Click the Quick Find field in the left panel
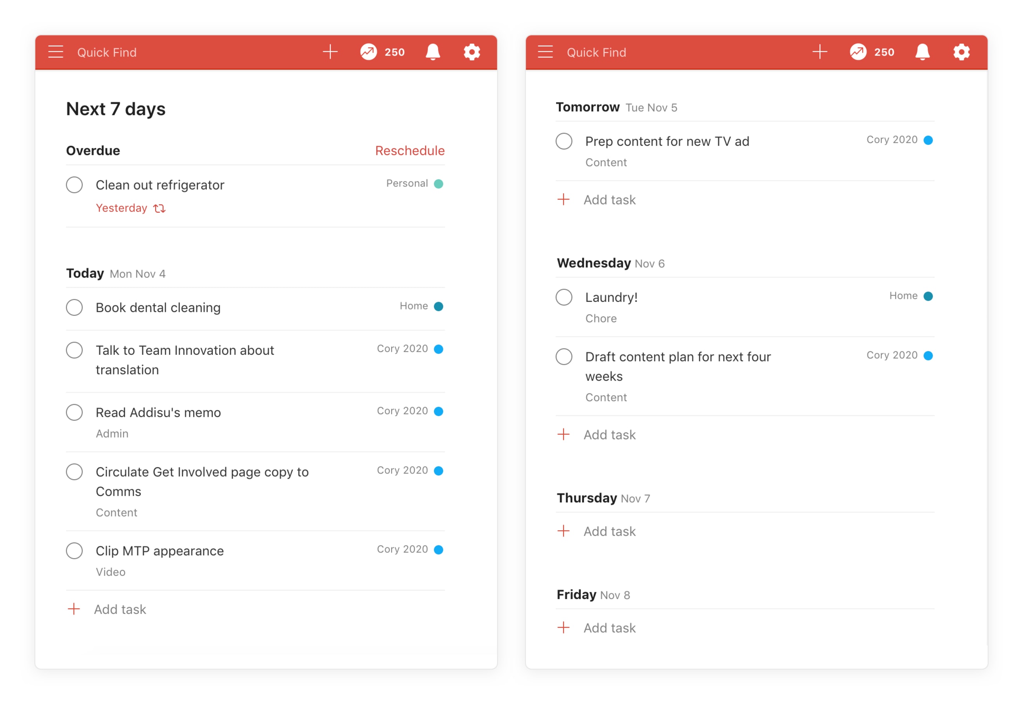The image size is (1023, 704). pos(107,53)
